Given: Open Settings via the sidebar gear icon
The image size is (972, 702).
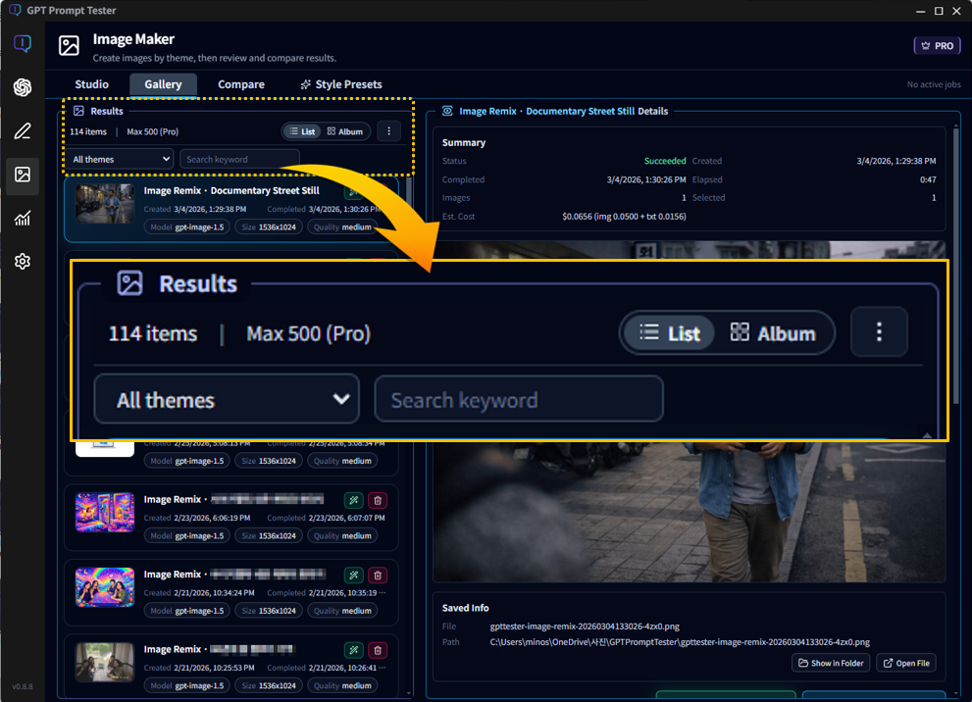Looking at the screenshot, I should (x=23, y=262).
